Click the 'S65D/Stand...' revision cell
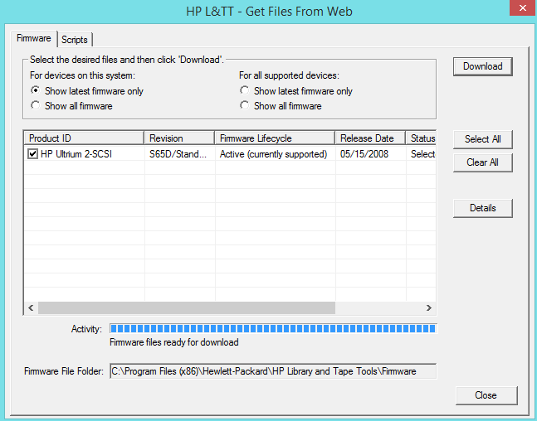The image size is (537, 421). pyautogui.click(x=178, y=154)
